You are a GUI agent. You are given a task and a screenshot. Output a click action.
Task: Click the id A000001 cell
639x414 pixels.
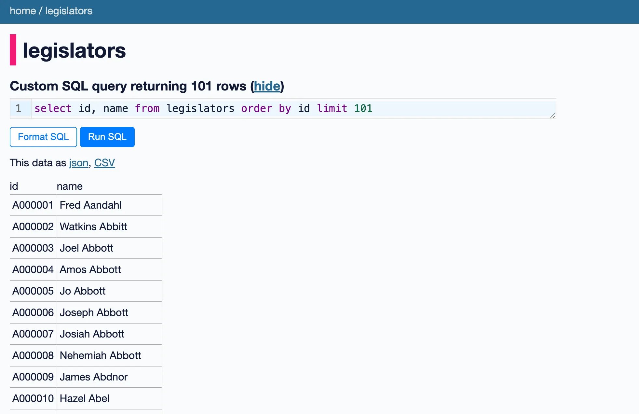(x=33, y=205)
